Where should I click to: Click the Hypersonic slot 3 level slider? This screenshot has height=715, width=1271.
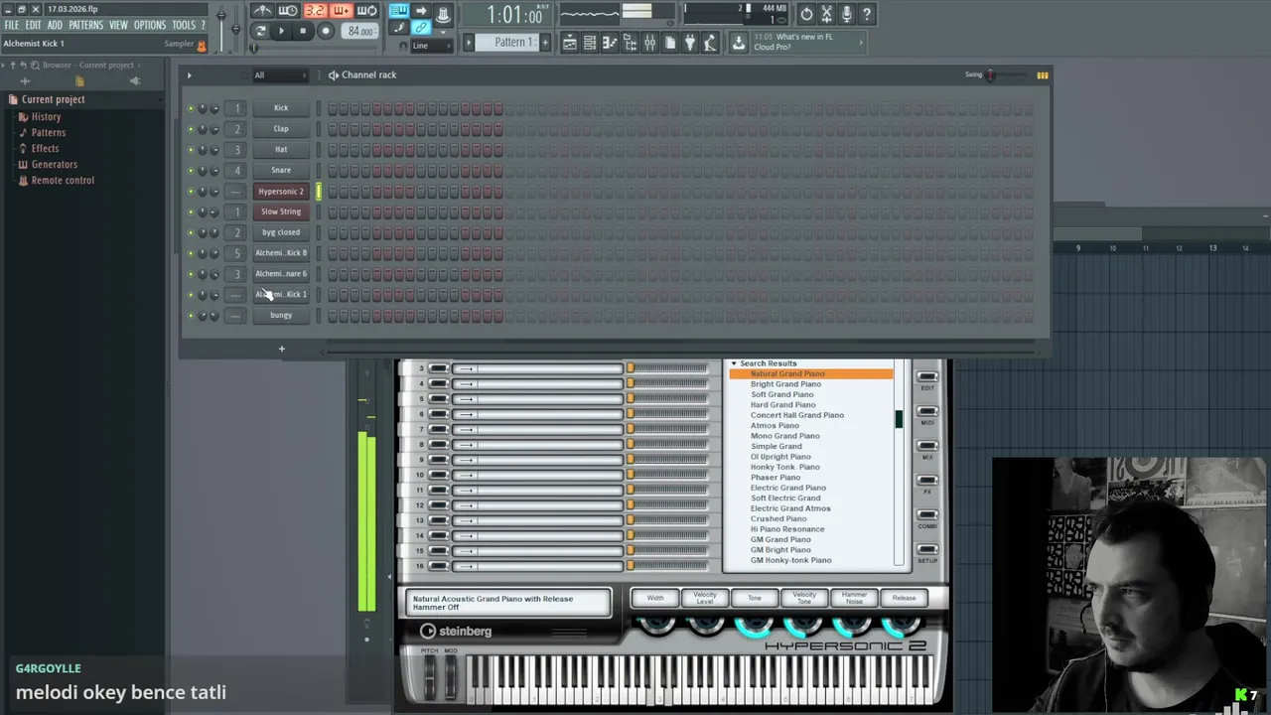tap(668, 368)
